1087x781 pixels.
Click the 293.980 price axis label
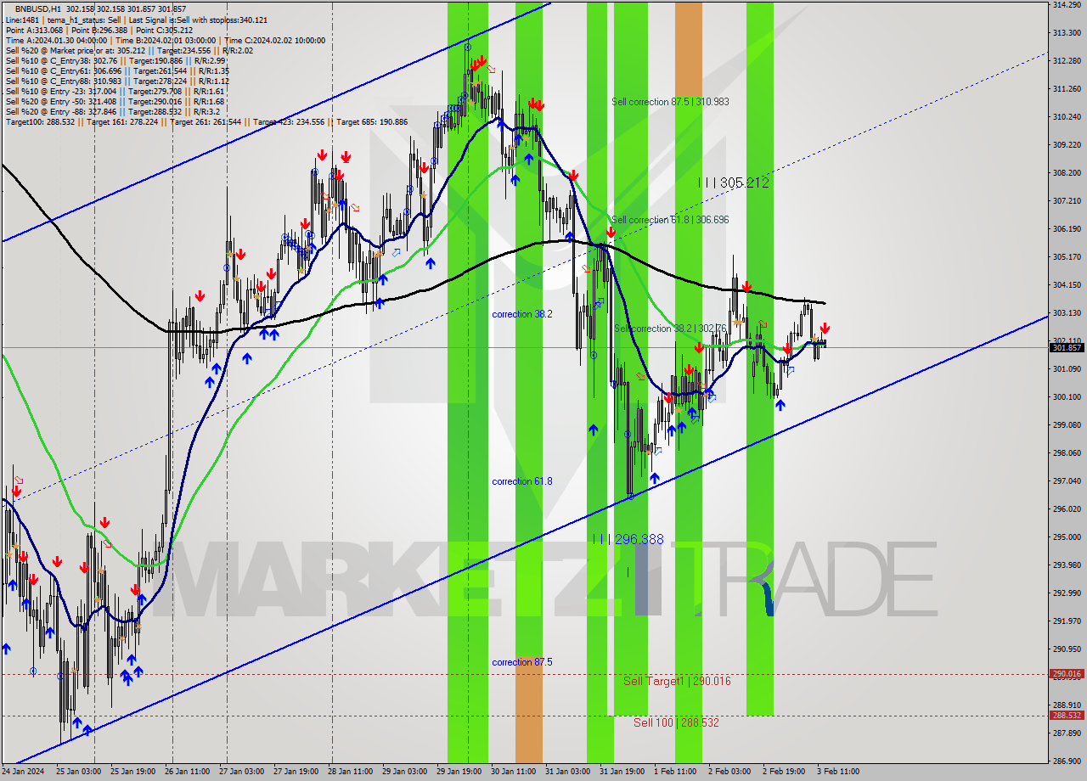pos(1066,565)
